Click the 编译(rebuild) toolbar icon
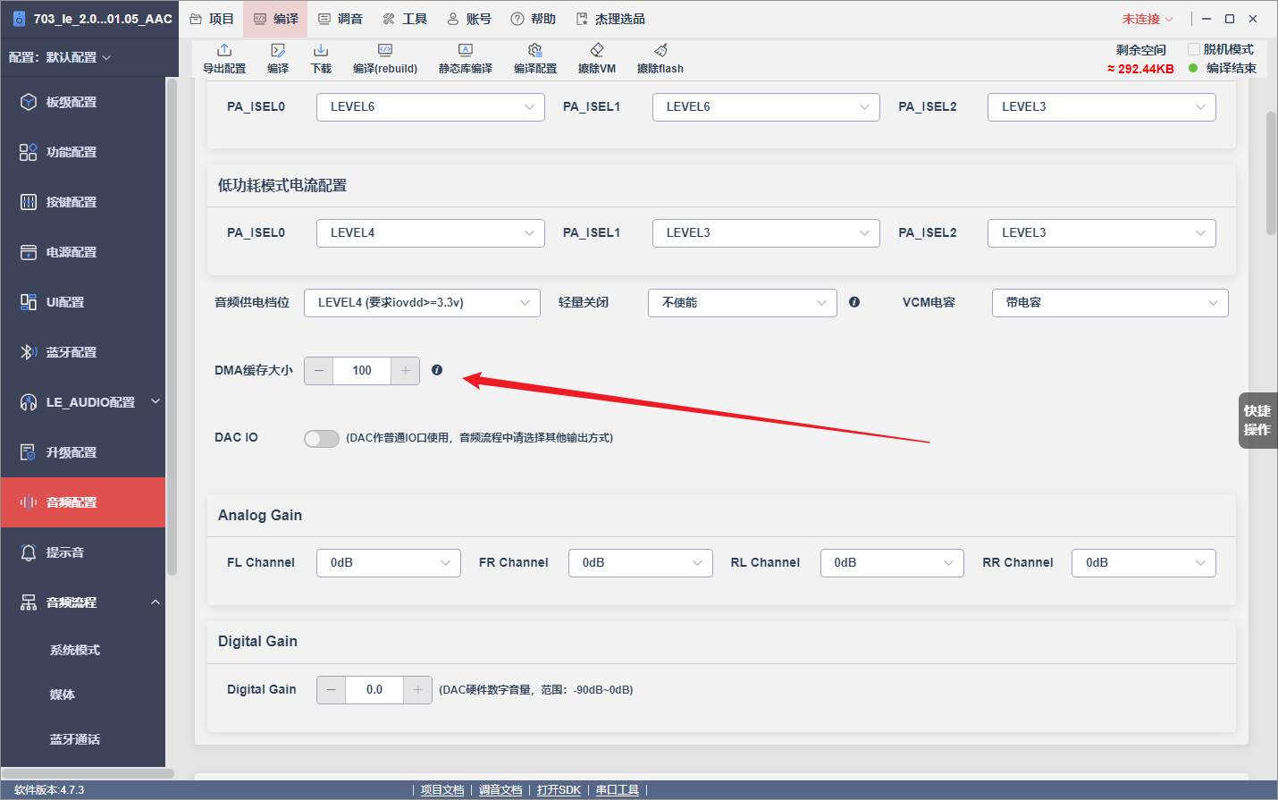Viewport: 1278px width, 800px height. [x=385, y=50]
